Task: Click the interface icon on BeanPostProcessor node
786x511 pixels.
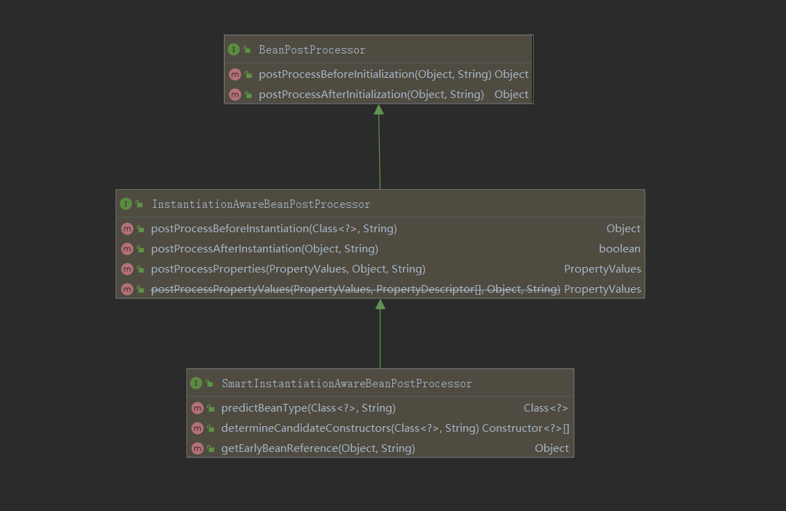Action: 234,49
